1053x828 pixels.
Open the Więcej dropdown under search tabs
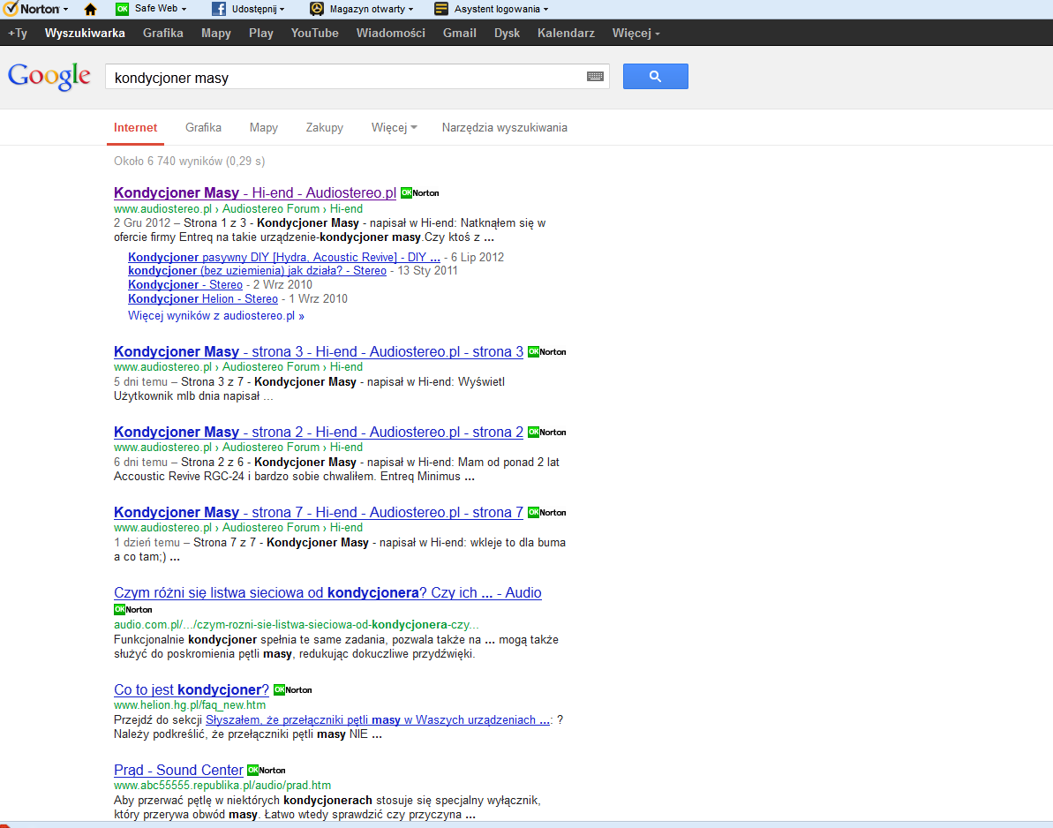(395, 128)
